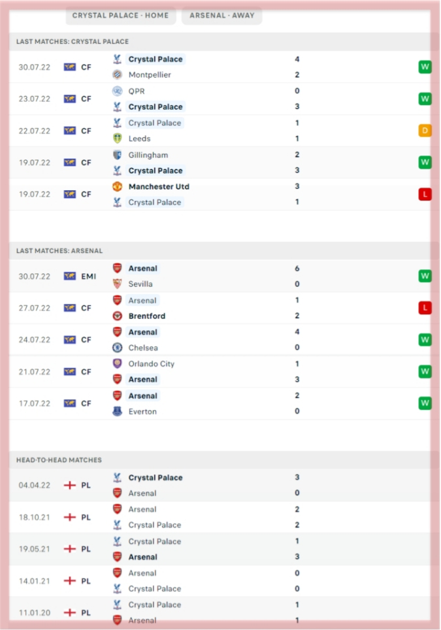Open the Manchester Utd team link
Viewport: 441px width, 630px height.
click(159, 187)
